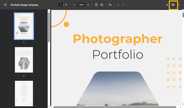Viewport: 184px width, 108px height.
Task: Click the thumbnail sidebar scrollbar thumb
Action: coord(49,27)
